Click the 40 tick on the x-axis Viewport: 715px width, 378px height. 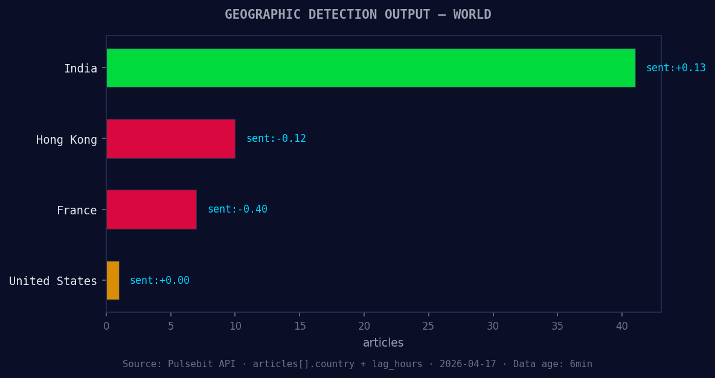point(622,325)
